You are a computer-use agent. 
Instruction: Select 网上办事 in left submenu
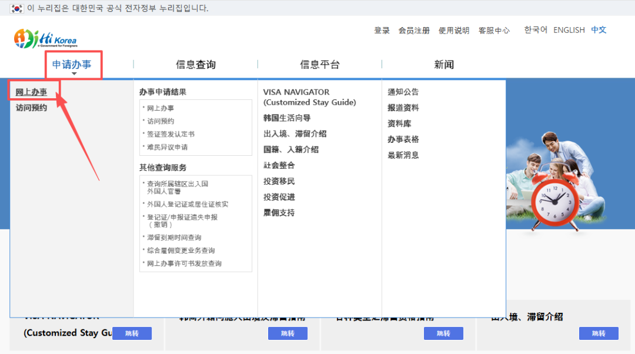pyautogui.click(x=31, y=92)
